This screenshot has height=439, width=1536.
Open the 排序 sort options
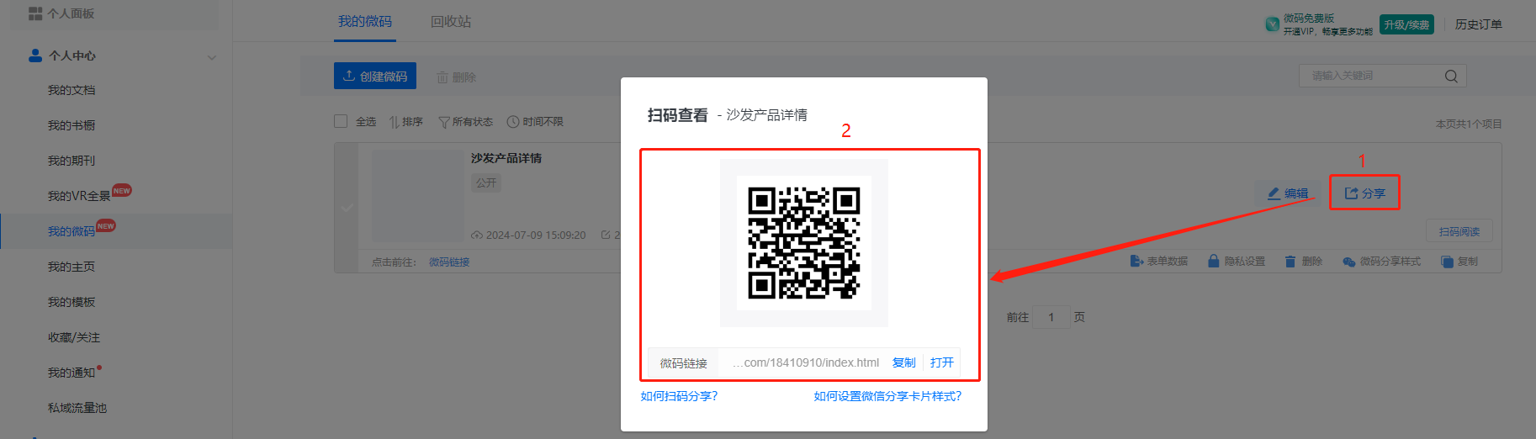pyautogui.click(x=405, y=122)
